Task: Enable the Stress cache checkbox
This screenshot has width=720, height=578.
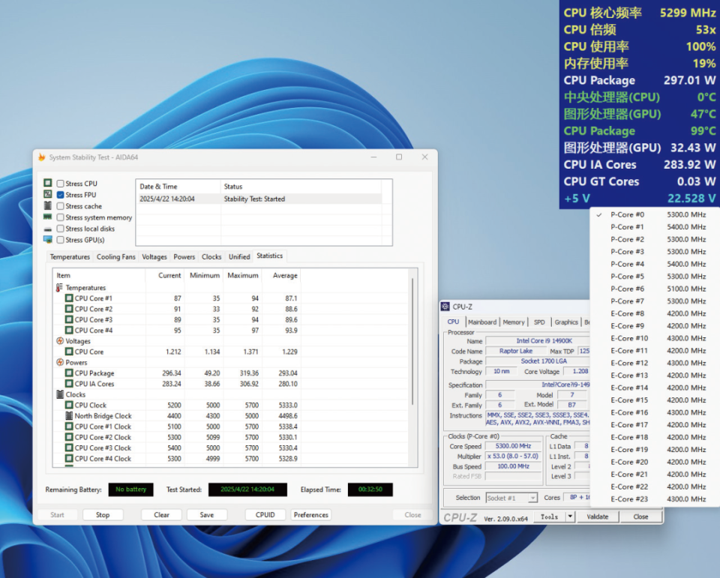Action: pyautogui.click(x=60, y=206)
